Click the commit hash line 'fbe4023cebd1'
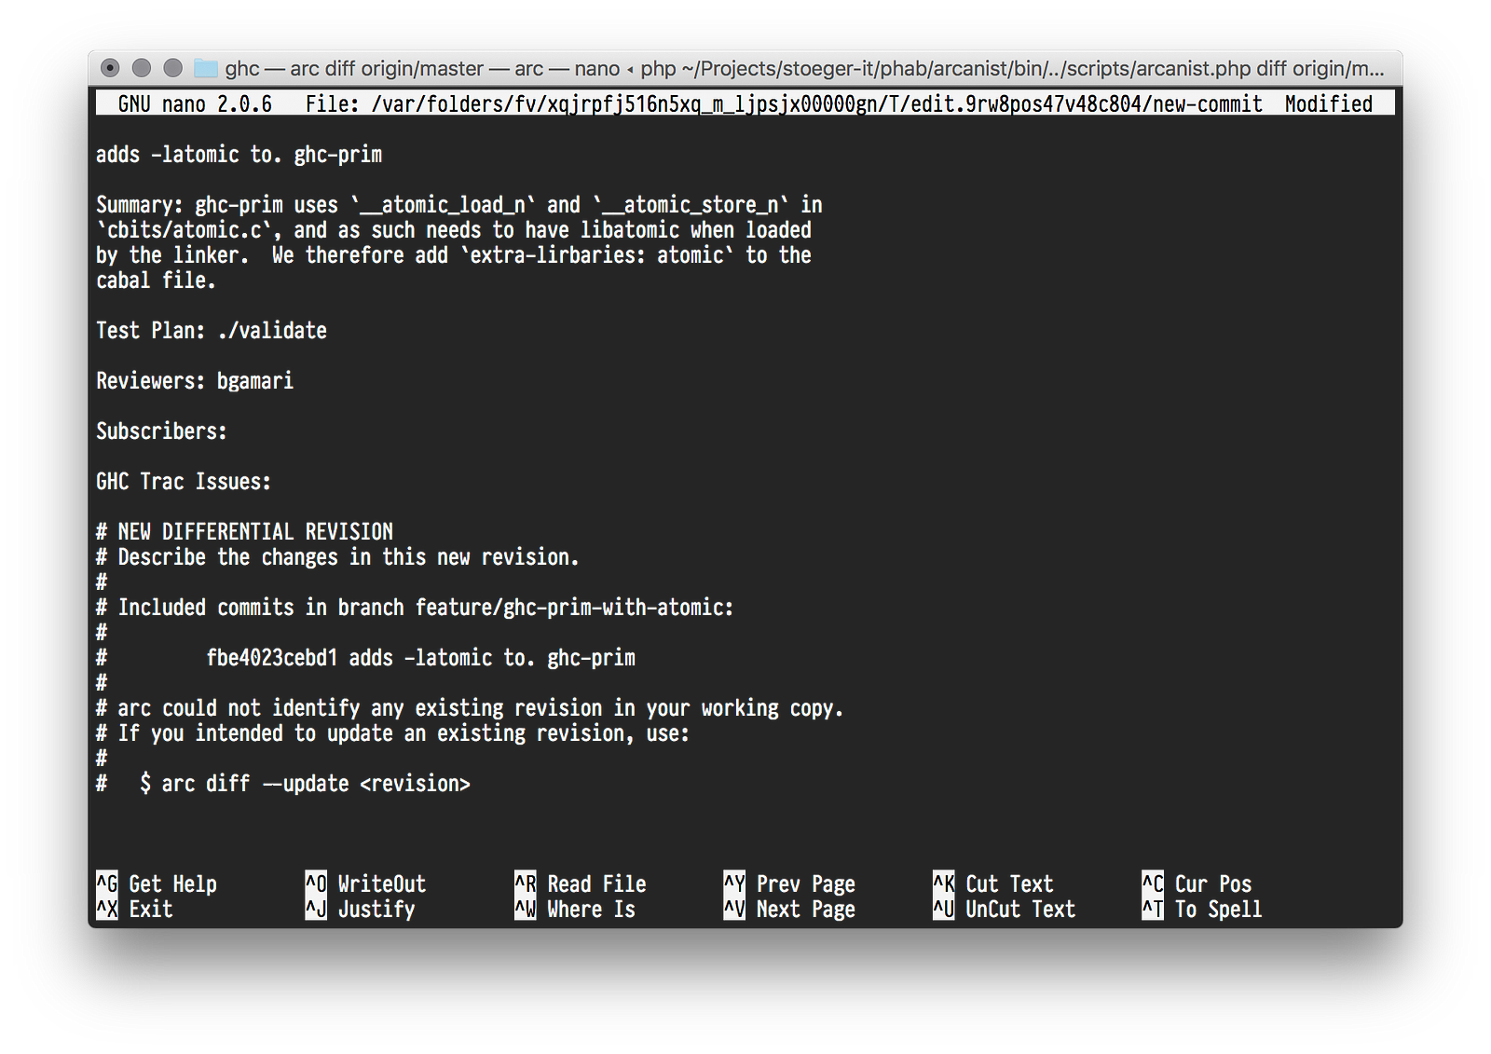The height and width of the screenshot is (1054, 1491). click(420, 658)
